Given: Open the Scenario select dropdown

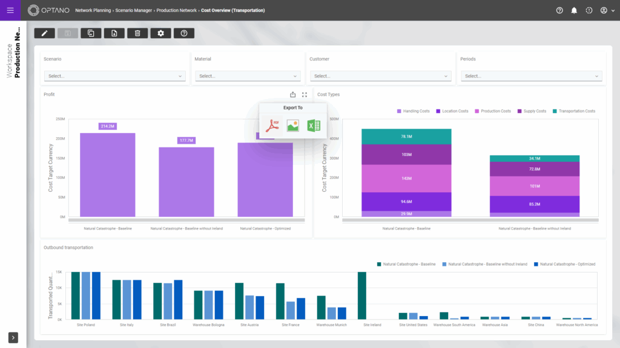Looking at the screenshot, I should tap(114, 76).
